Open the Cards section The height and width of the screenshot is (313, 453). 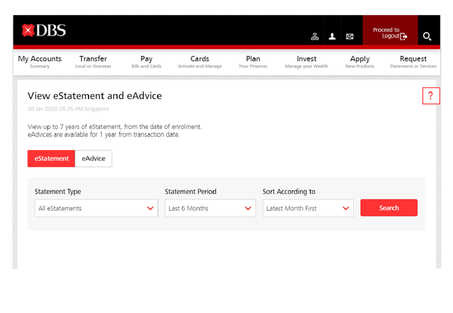click(x=200, y=61)
